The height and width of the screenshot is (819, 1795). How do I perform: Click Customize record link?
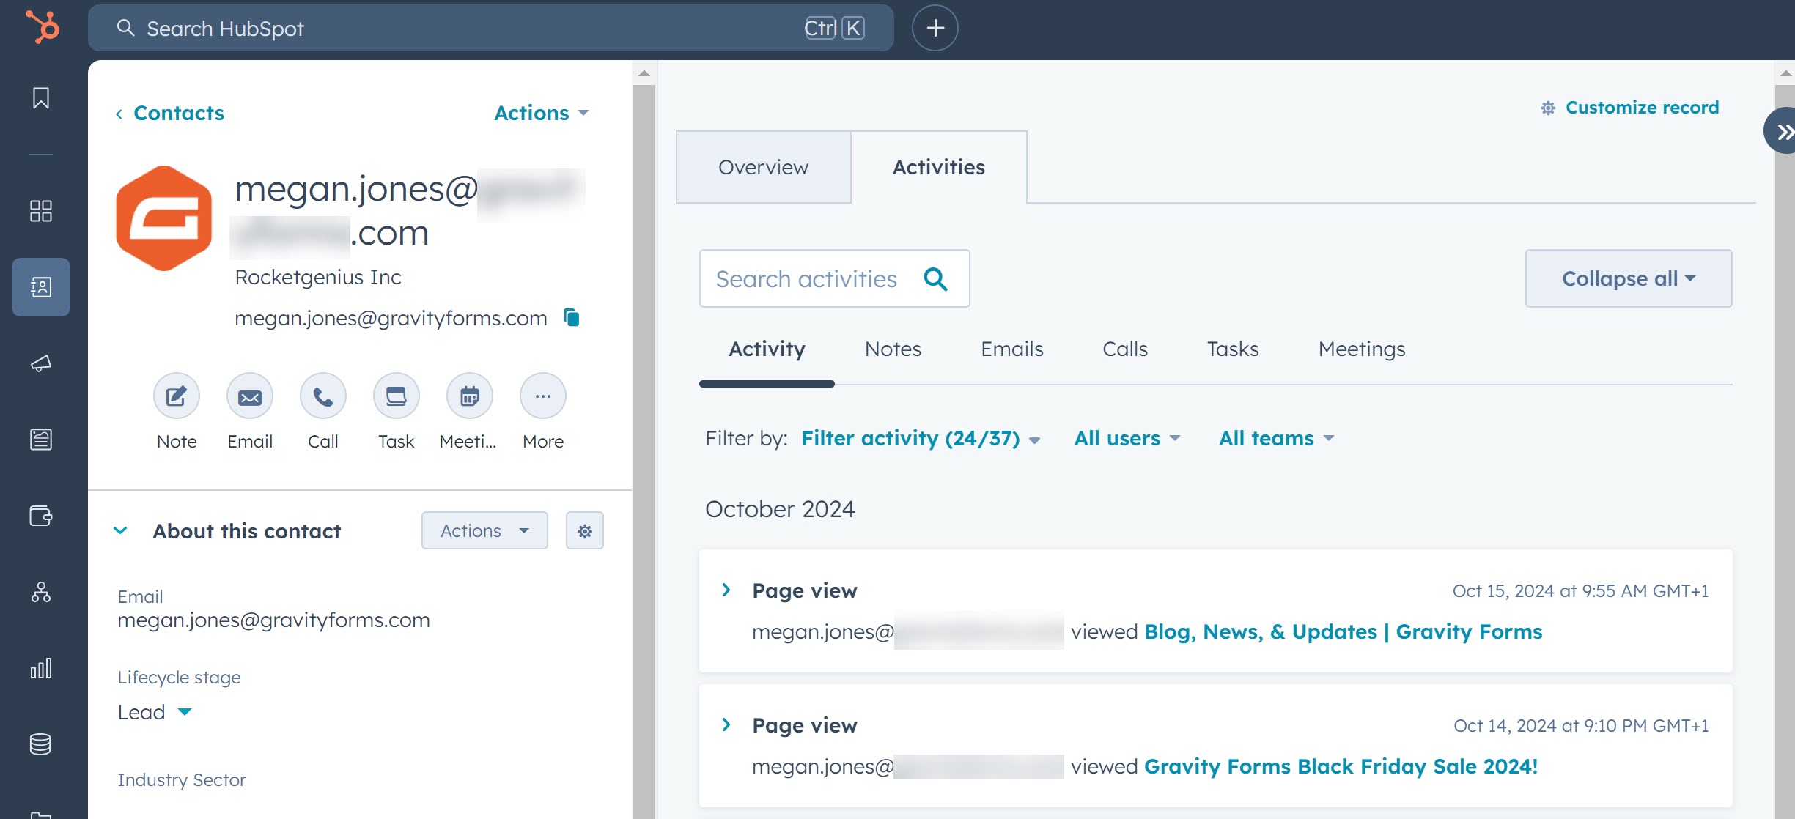click(1630, 108)
